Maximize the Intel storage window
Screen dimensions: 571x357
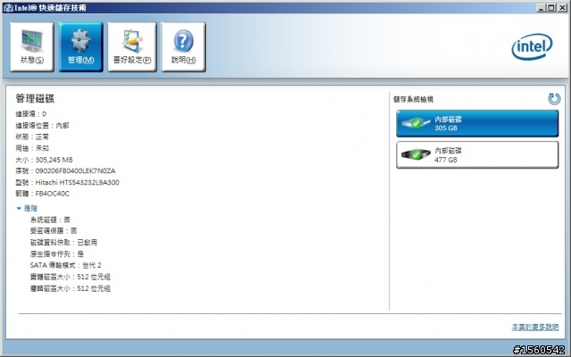point(551,8)
